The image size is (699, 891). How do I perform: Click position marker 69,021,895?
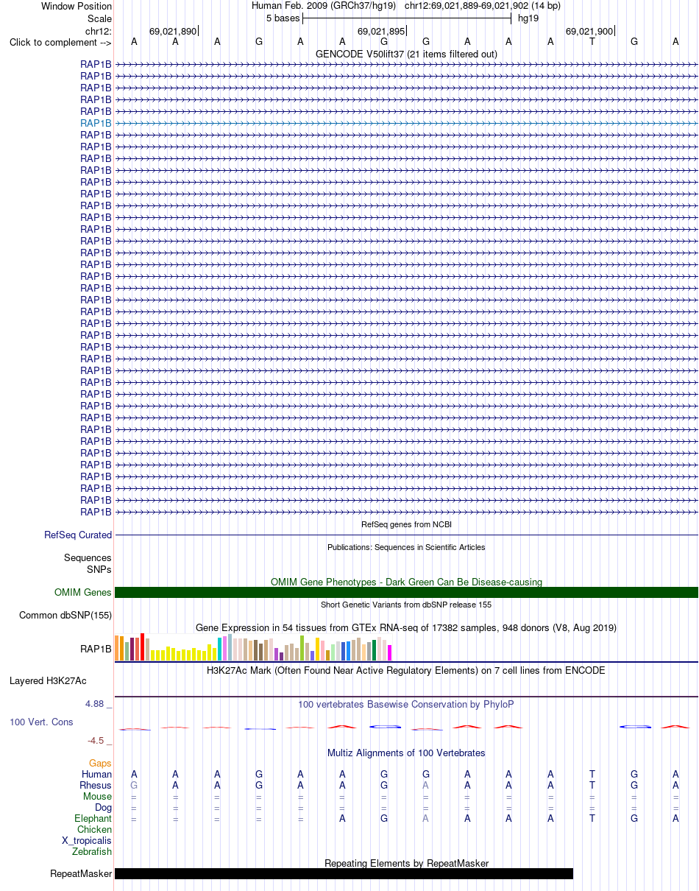point(381,31)
